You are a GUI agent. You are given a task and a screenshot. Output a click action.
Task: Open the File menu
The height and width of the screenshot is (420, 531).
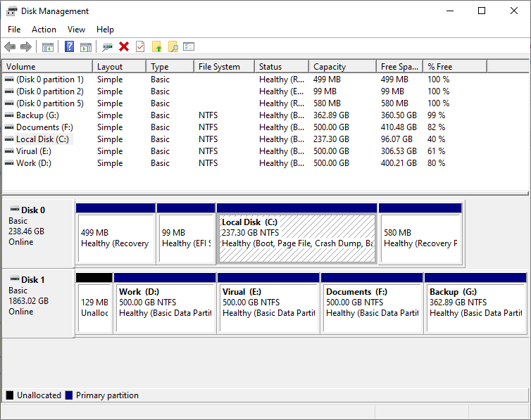coord(14,30)
